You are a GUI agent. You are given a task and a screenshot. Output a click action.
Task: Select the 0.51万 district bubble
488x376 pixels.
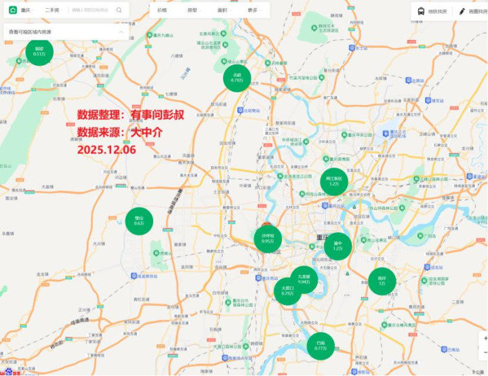click(x=39, y=52)
